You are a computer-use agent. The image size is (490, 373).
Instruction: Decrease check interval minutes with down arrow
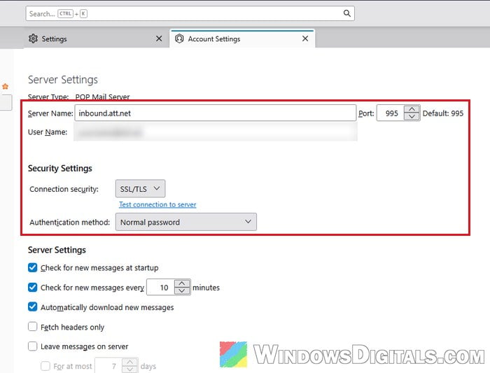[182, 291]
